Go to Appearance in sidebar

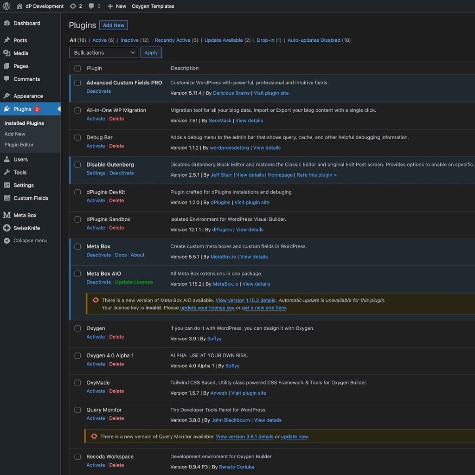click(x=28, y=96)
